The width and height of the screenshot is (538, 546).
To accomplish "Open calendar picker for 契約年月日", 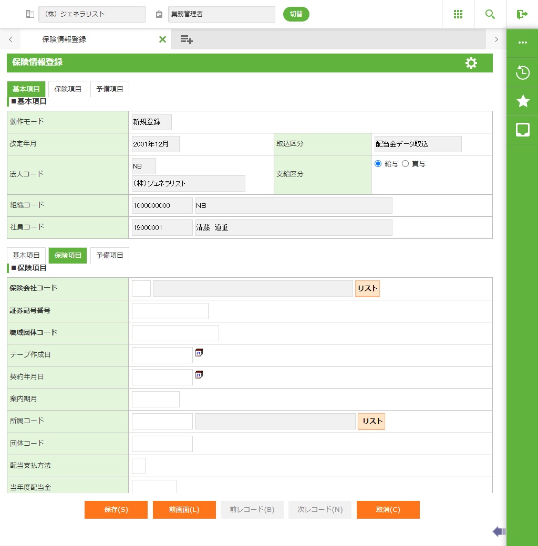I will (199, 375).
